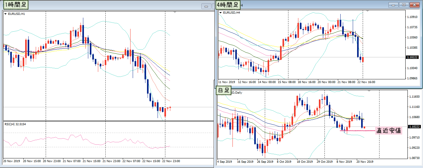Click 1.10040 on the H4 price scale
Image resolution: width=423 pixels, height=168 pixels.
(x=412, y=68)
